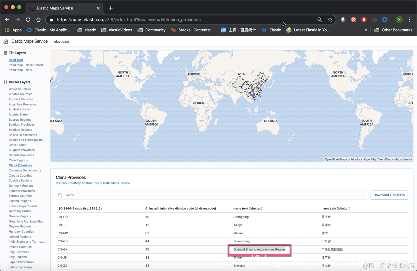Open the browser home page icon
Image resolution: width=417 pixels, height=271 pixels.
tap(38, 20)
